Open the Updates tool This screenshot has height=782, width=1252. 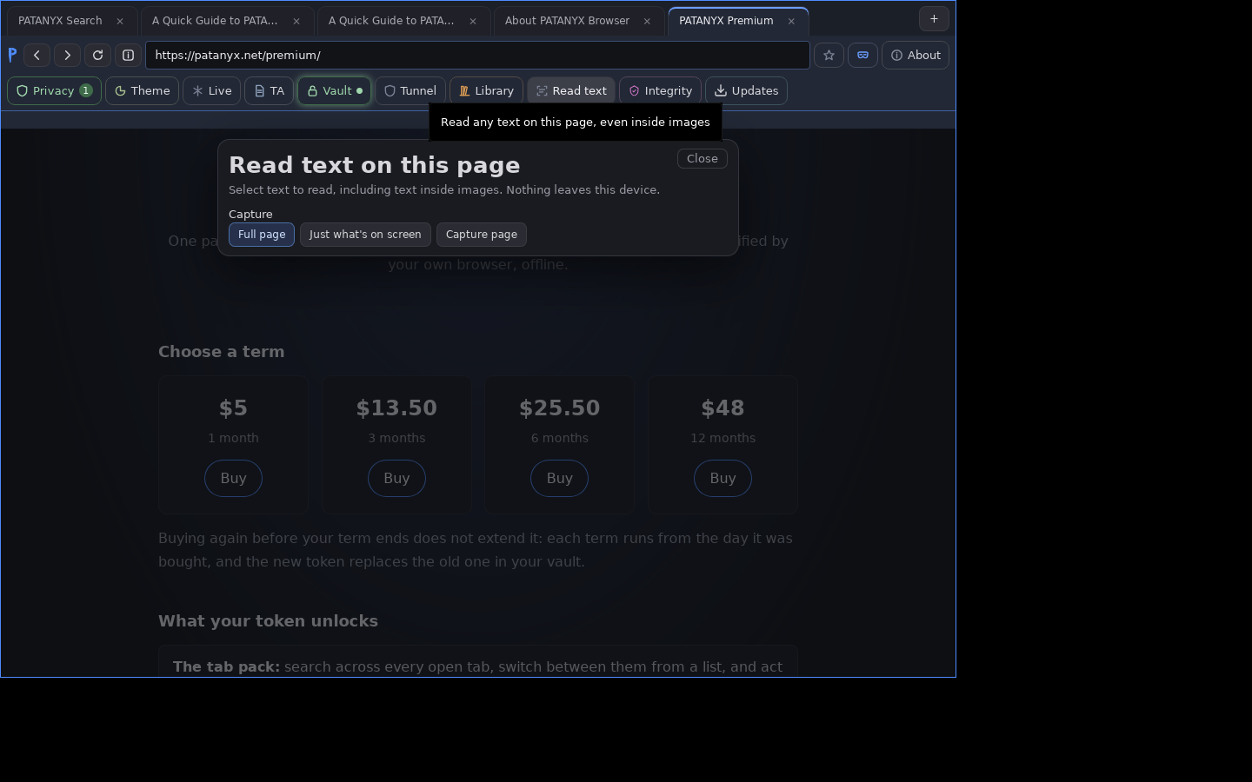pyautogui.click(x=747, y=90)
